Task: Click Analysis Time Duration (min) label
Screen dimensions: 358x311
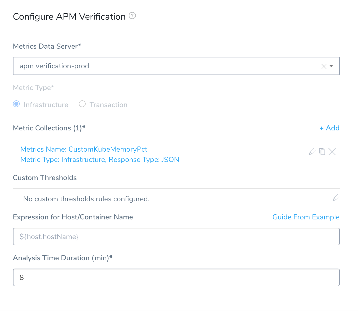Action: pyautogui.click(x=63, y=258)
